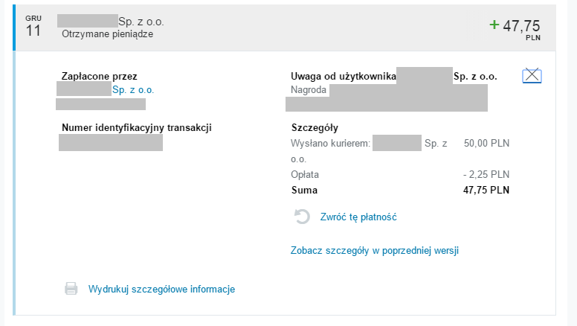Screen dimensions: 577x326
Task: Open 'Zwróć tę płatność' refund link
Action: pyautogui.click(x=358, y=217)
